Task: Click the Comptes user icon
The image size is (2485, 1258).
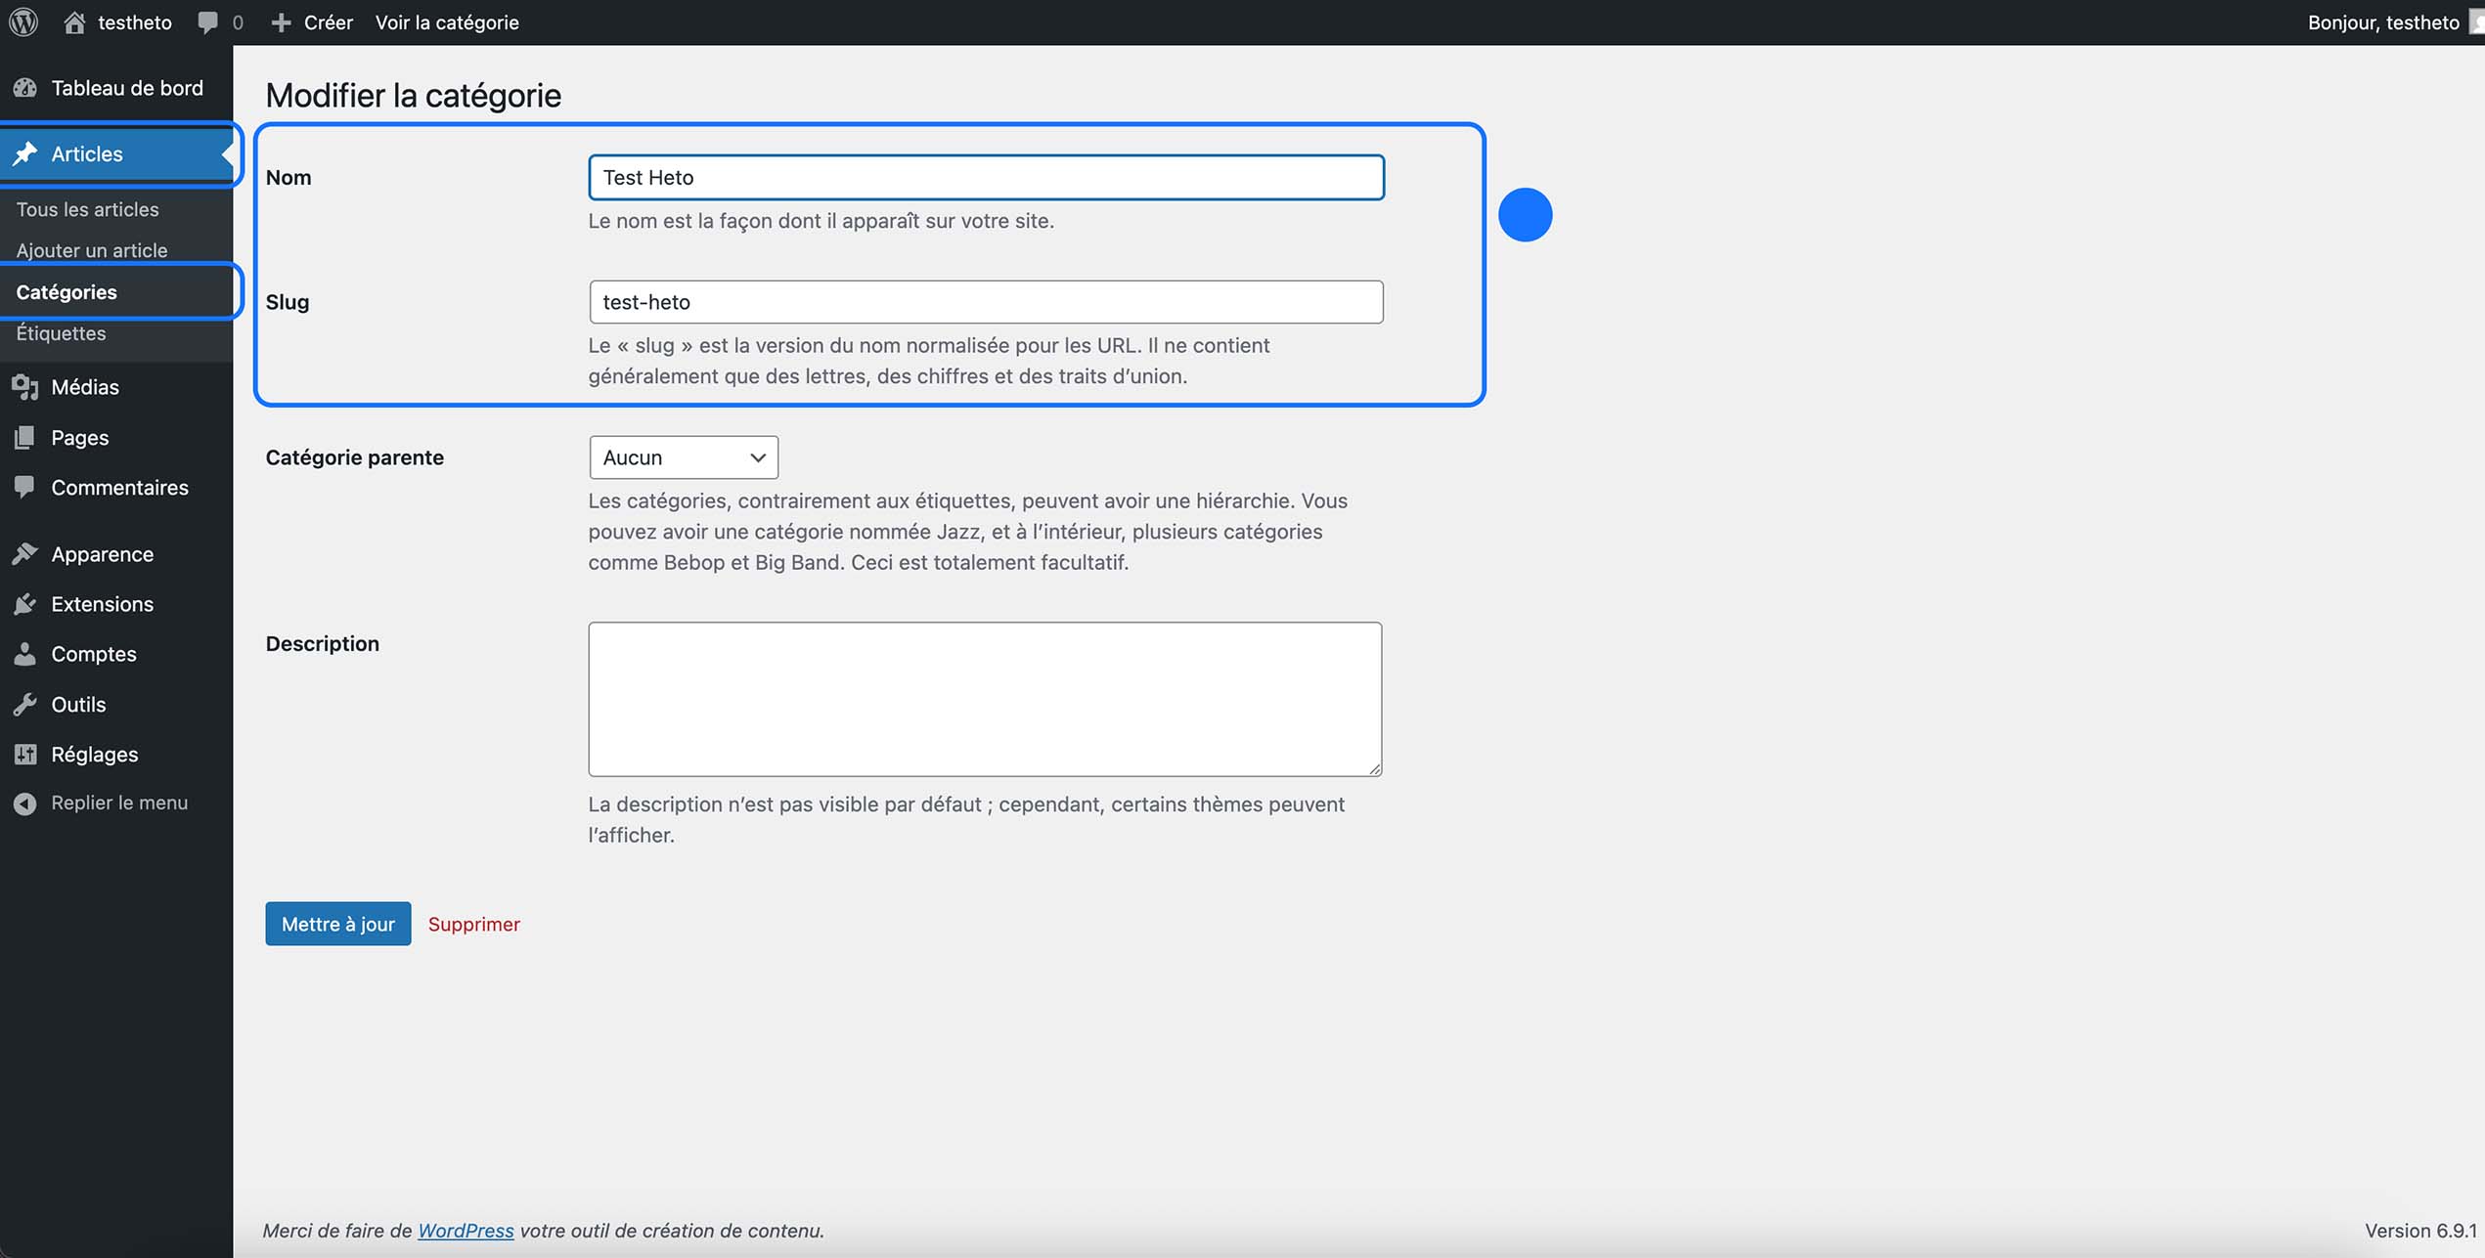Action: (24, 653)
